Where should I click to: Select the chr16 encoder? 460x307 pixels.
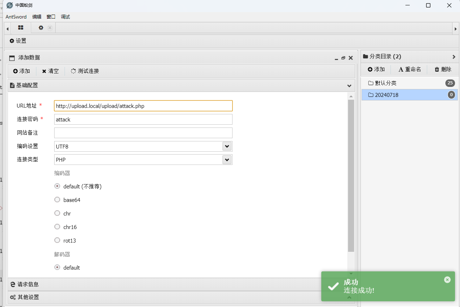pos(57,227)
